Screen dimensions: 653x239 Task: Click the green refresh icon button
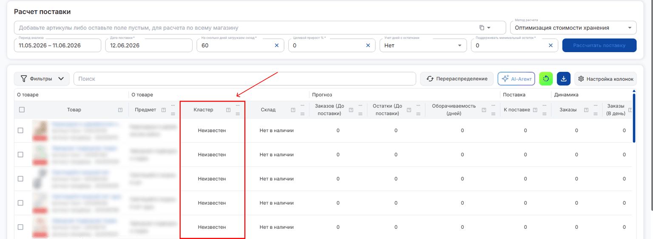[546, 79]
